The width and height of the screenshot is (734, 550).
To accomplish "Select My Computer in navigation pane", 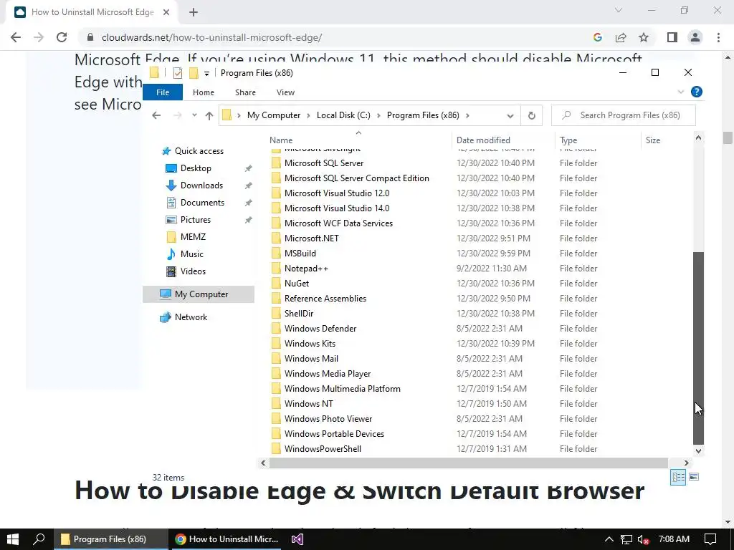I will coord(199,294).
